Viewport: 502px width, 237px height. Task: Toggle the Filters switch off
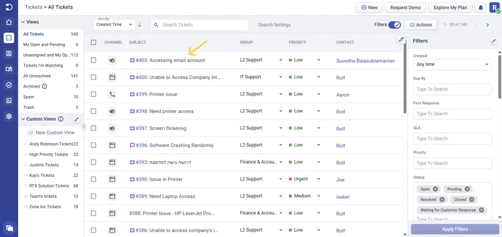(394, 25)
